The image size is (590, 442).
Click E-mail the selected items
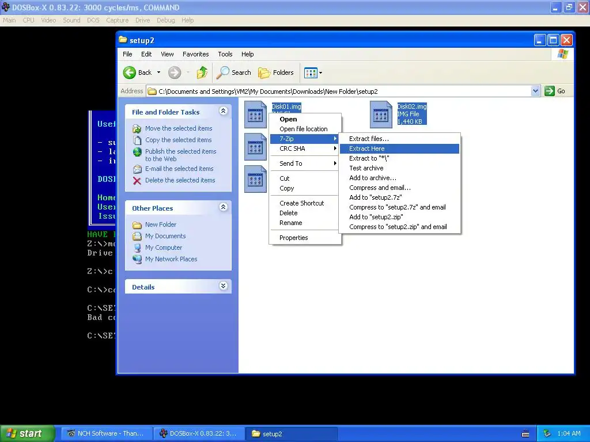(x=179, y=169)
